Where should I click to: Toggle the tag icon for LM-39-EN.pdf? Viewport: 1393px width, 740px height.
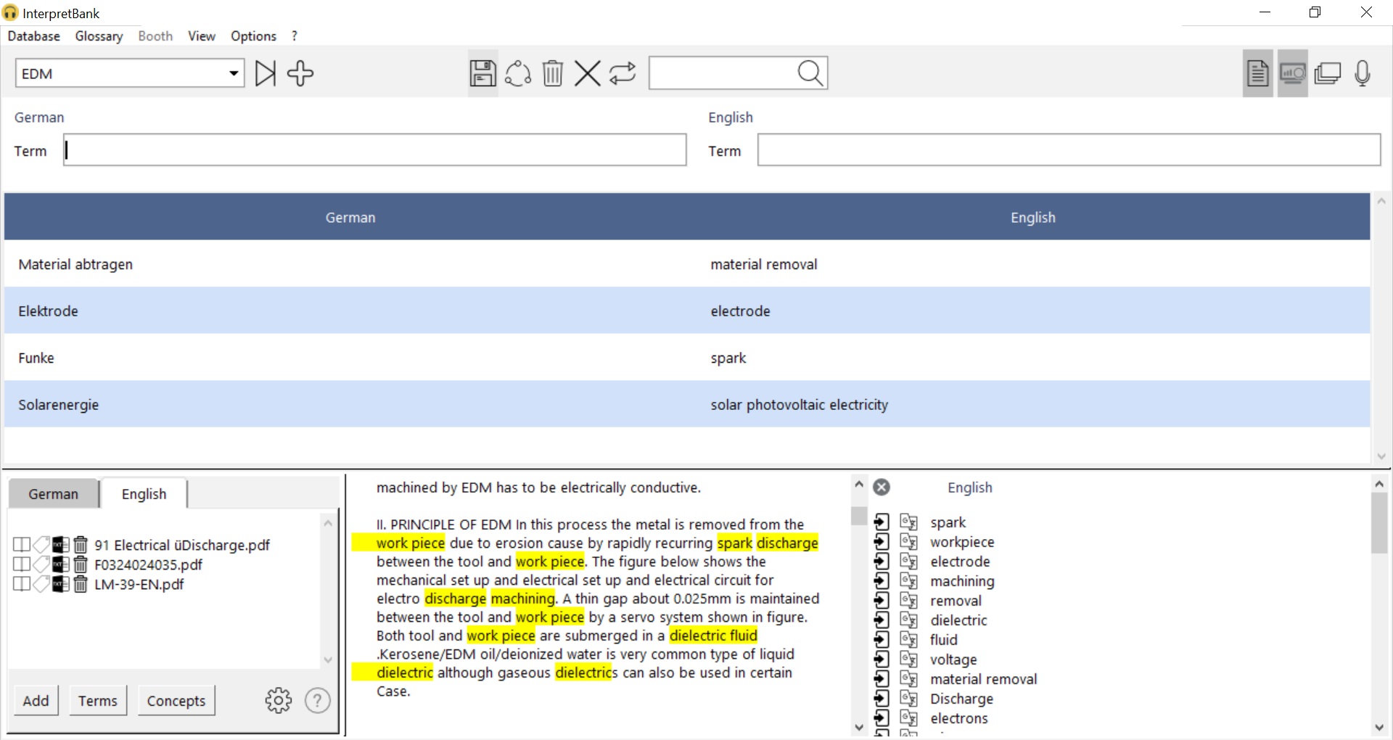(41, 584)
